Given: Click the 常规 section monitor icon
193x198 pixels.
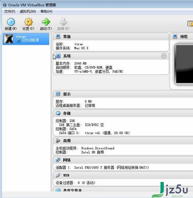Looking at the screenshot, I should (58, 36).
